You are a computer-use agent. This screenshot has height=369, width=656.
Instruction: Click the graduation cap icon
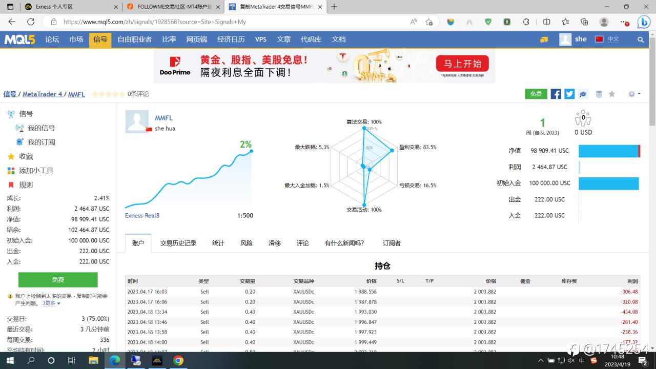pyautogui.click(x=583, y=94)
